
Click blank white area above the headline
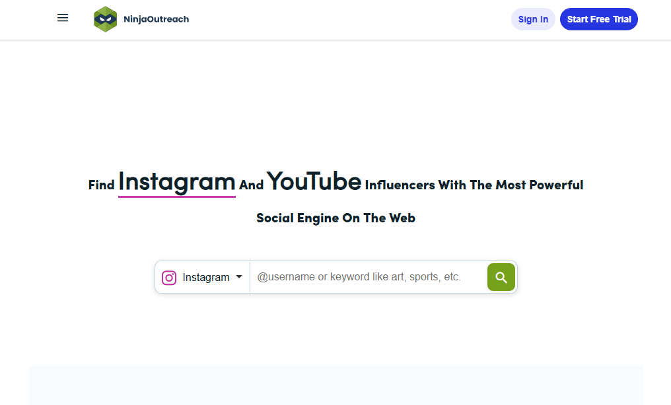click(x=335, y=106)
